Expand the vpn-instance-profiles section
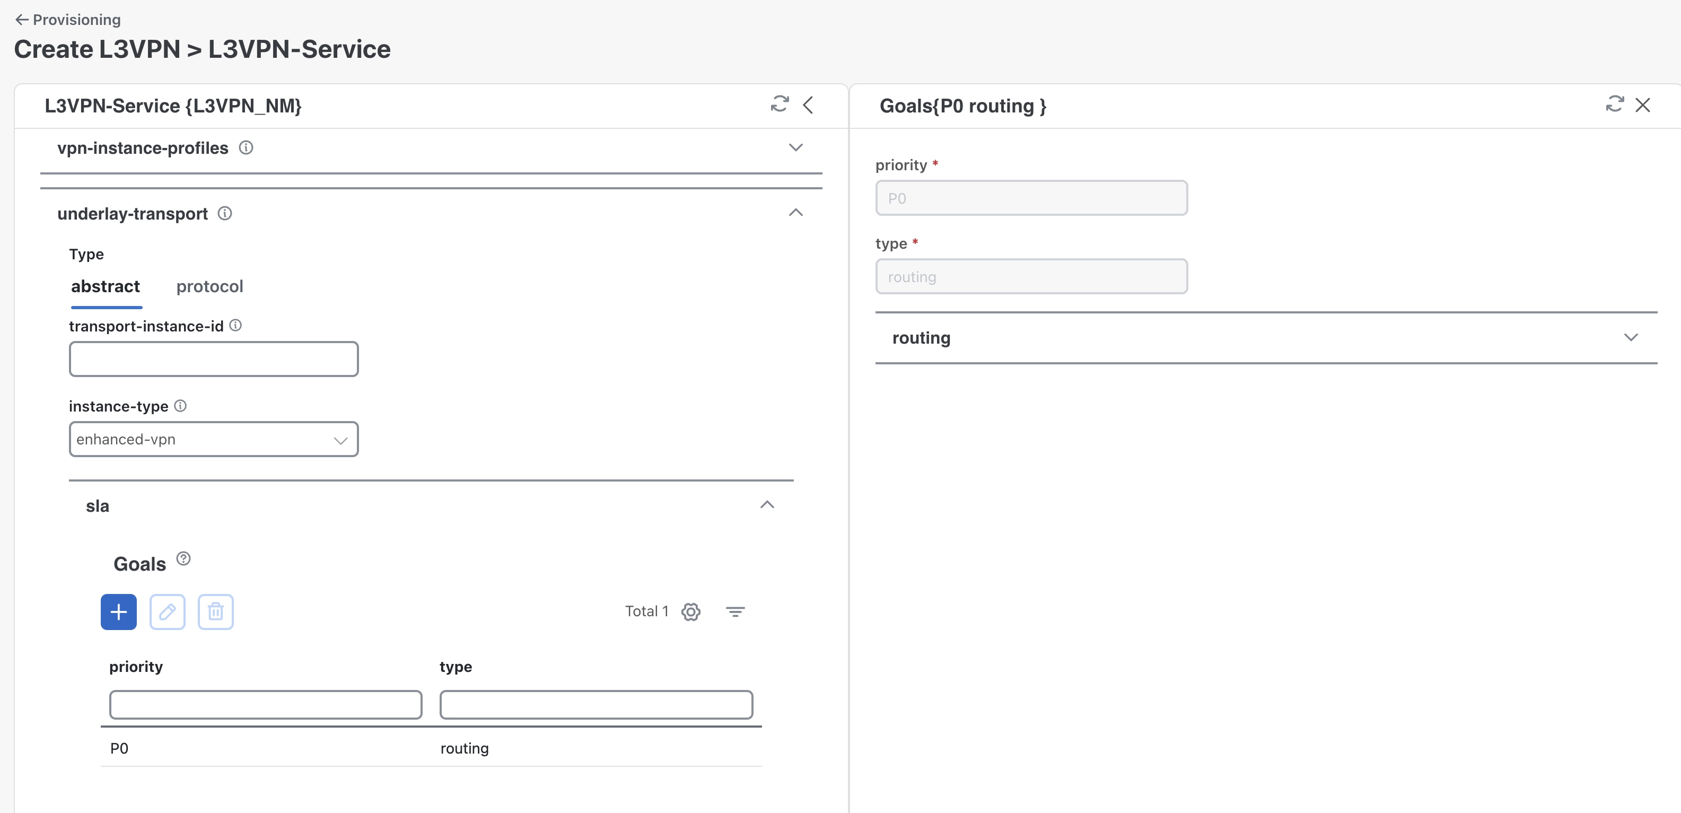The height and width of the screenshot is (813, 1681). pos(795,147)
